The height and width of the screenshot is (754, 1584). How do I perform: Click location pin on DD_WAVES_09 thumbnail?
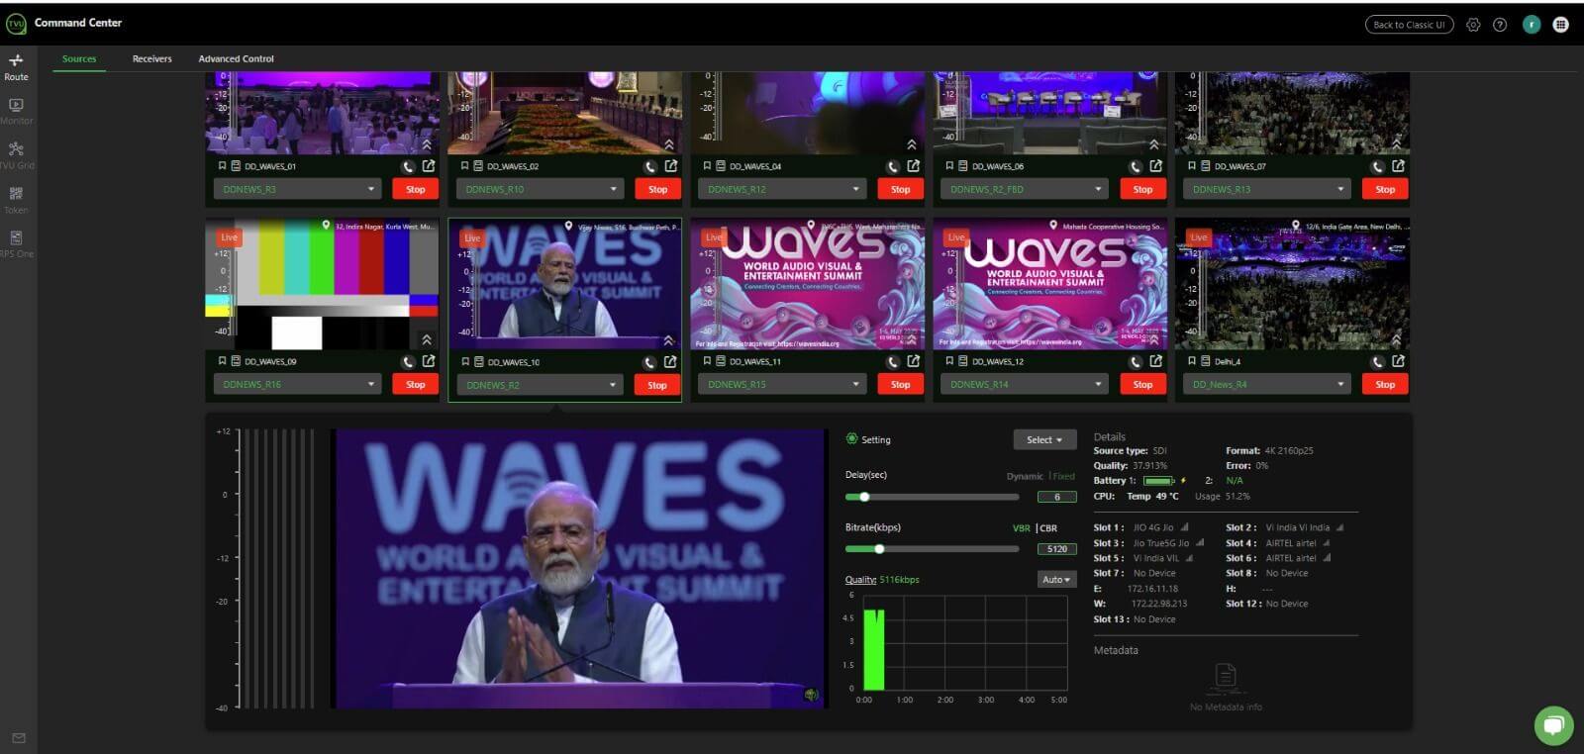coord(326,226)
